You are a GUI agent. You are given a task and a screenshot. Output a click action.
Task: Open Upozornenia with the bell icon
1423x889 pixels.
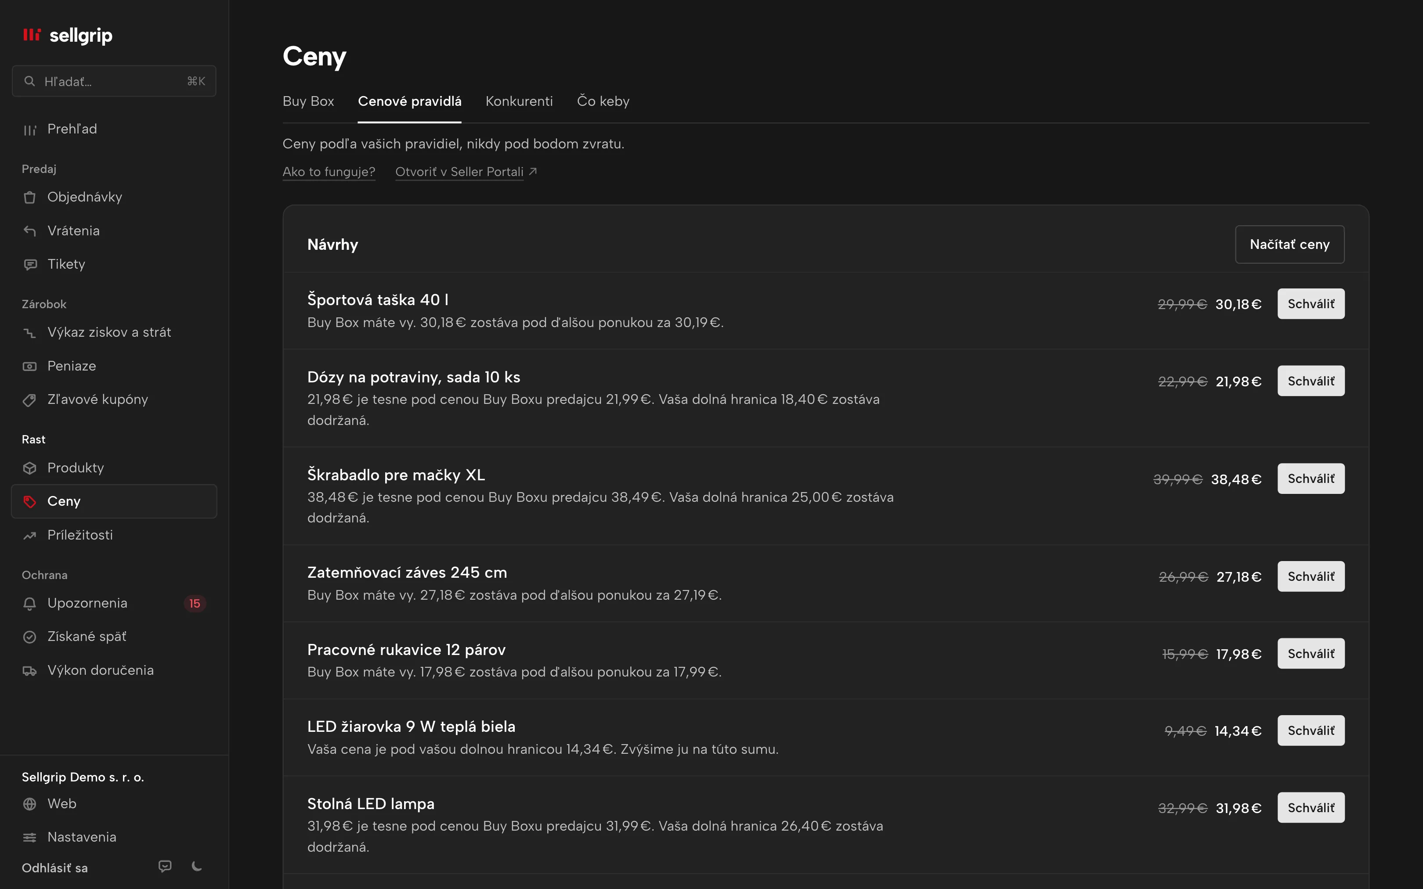pyautogui.click(x=29, y=604)
